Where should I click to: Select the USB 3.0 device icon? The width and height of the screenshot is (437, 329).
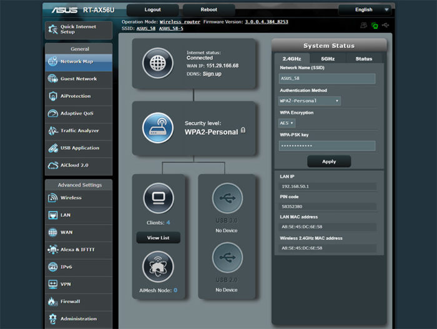[227, 199]
